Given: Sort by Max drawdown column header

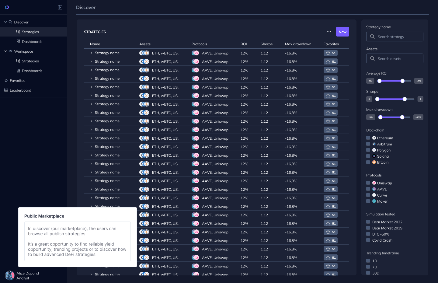Looking at the screenshot, I should [298, 44].
